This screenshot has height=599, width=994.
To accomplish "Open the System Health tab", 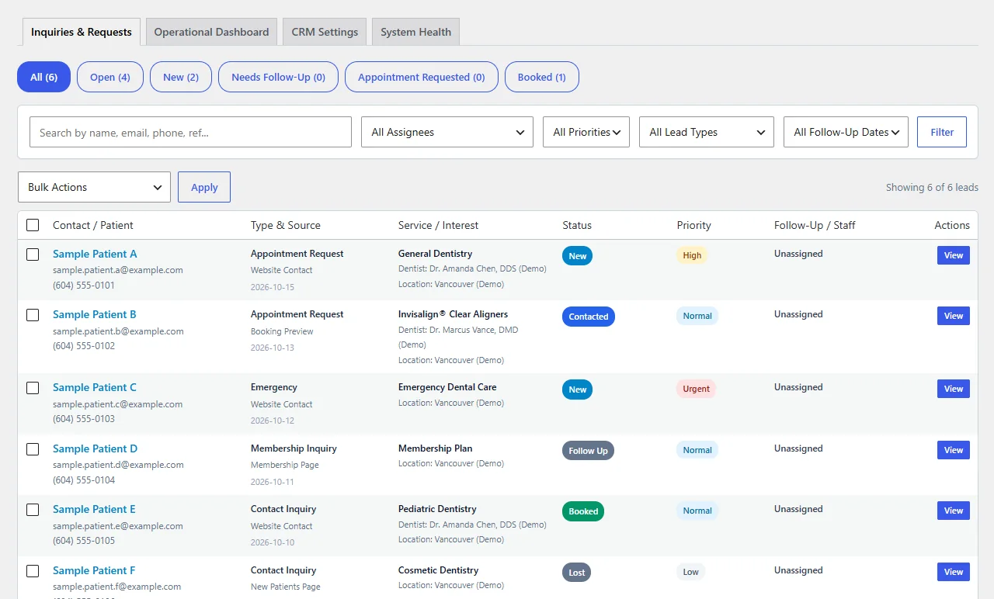I will (x=415, y=32).
